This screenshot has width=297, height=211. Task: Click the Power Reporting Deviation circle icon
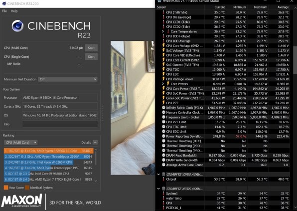tap(163, 136)
